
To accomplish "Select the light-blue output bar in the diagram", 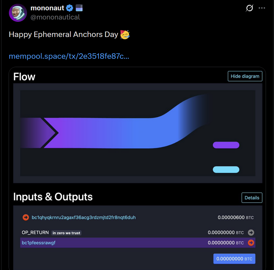I will pos(226,170).
